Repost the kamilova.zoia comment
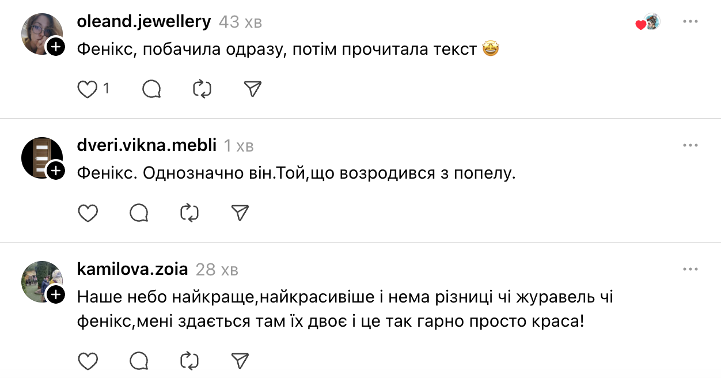This screenshot has height=378, width=721. pos(189,361)
